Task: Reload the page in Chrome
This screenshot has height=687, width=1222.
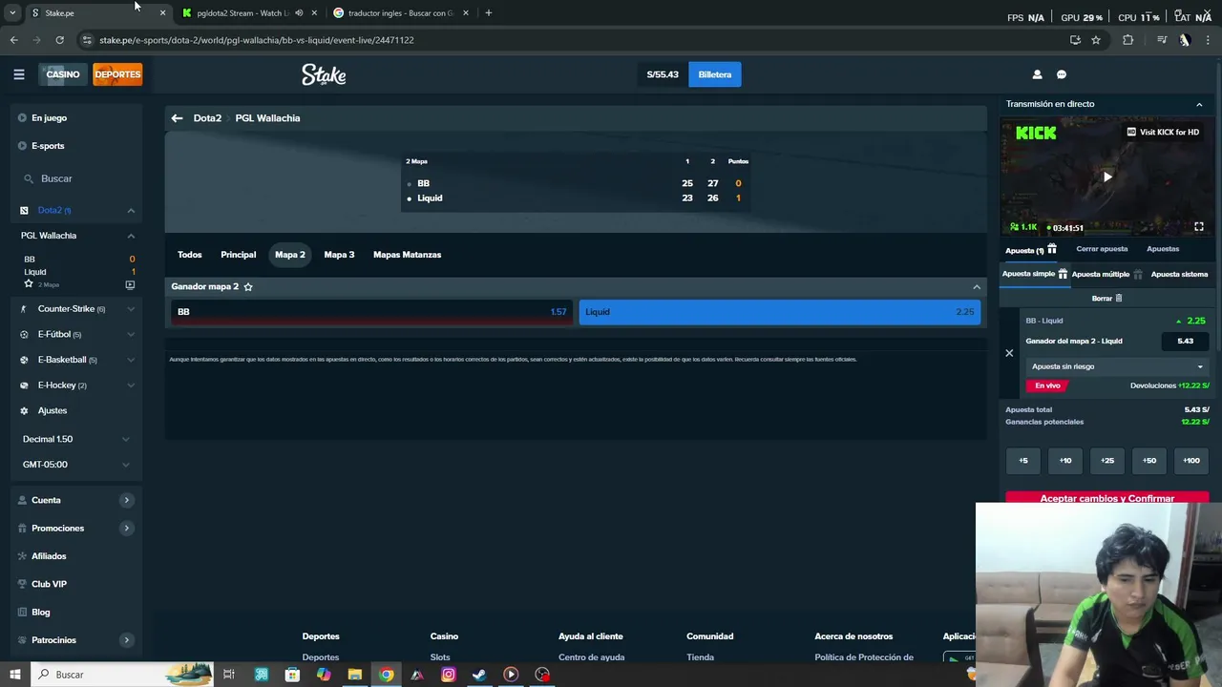Action: (59, 40)
